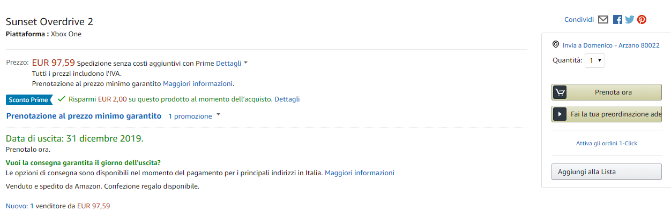Open the Quantità dropdown

coord(595,60)
